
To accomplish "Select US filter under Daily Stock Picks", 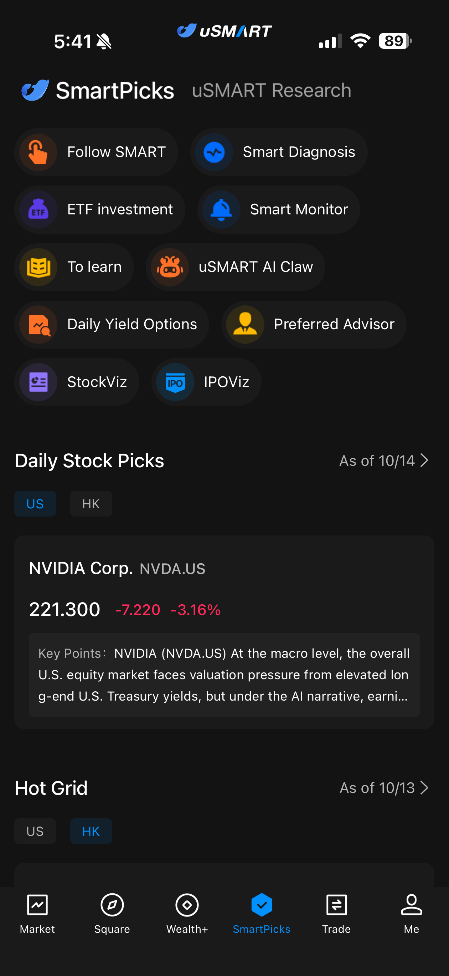I will [x=35, y=504].
